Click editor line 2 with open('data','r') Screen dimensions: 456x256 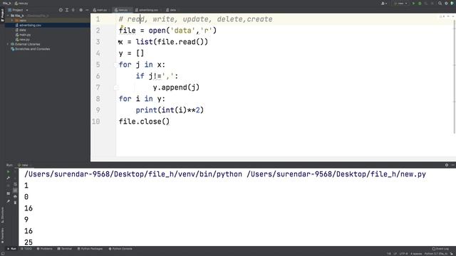pos(167,31)
